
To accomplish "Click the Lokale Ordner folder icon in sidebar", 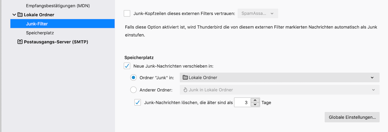I will pyautogui.click(x=20, y=15).
